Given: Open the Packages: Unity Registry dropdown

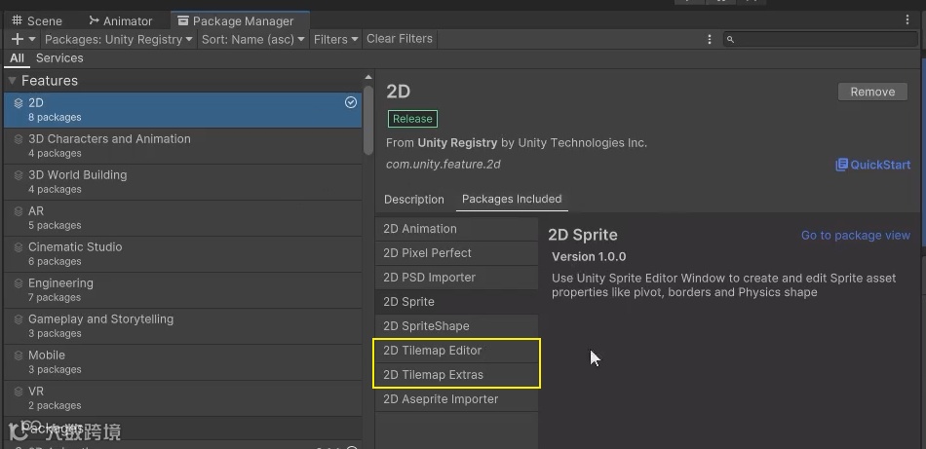Looking at the screenshot, I should pos(119,40).
